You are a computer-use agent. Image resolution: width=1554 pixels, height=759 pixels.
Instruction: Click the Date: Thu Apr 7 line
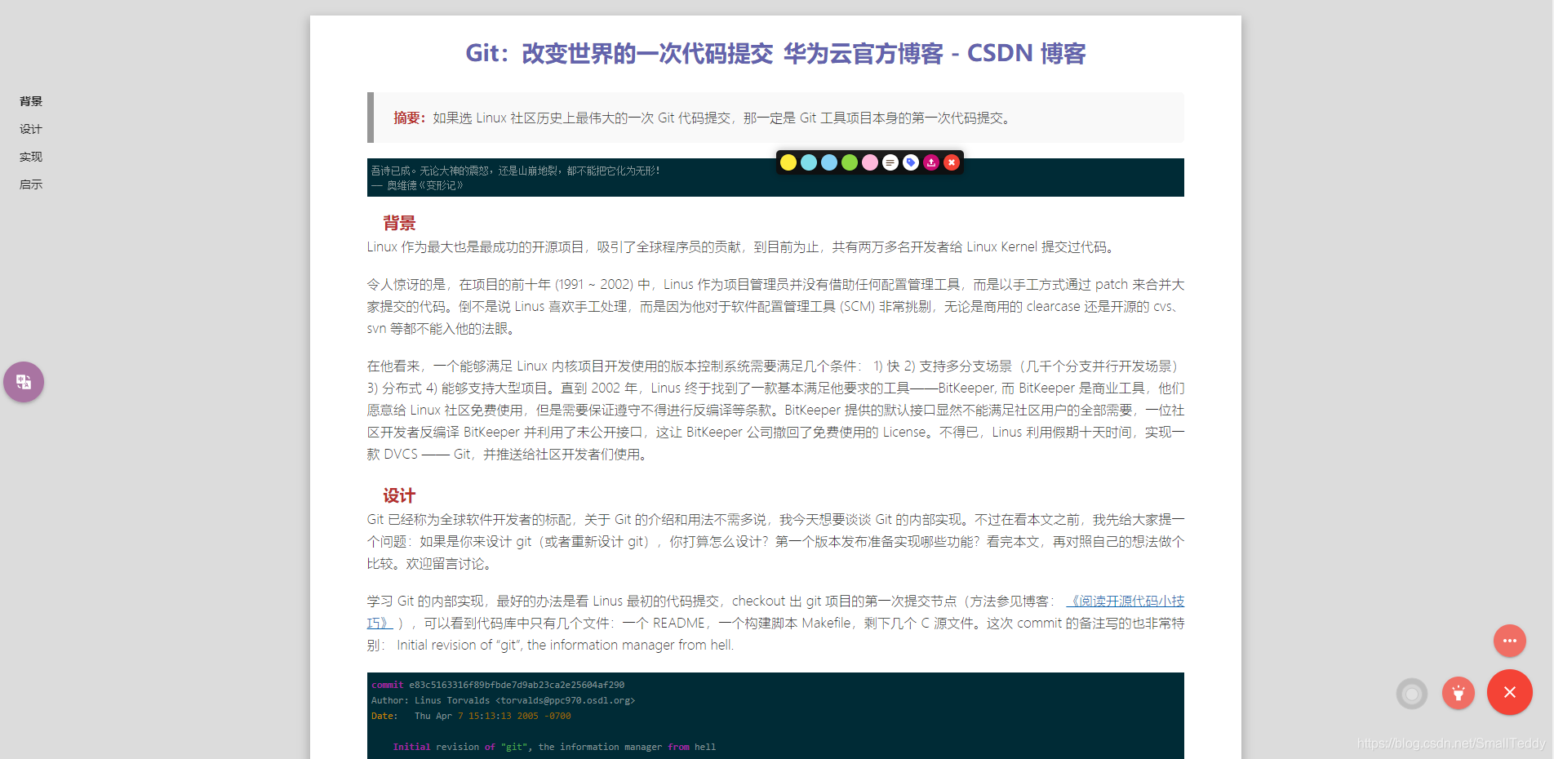click(471, 716)
